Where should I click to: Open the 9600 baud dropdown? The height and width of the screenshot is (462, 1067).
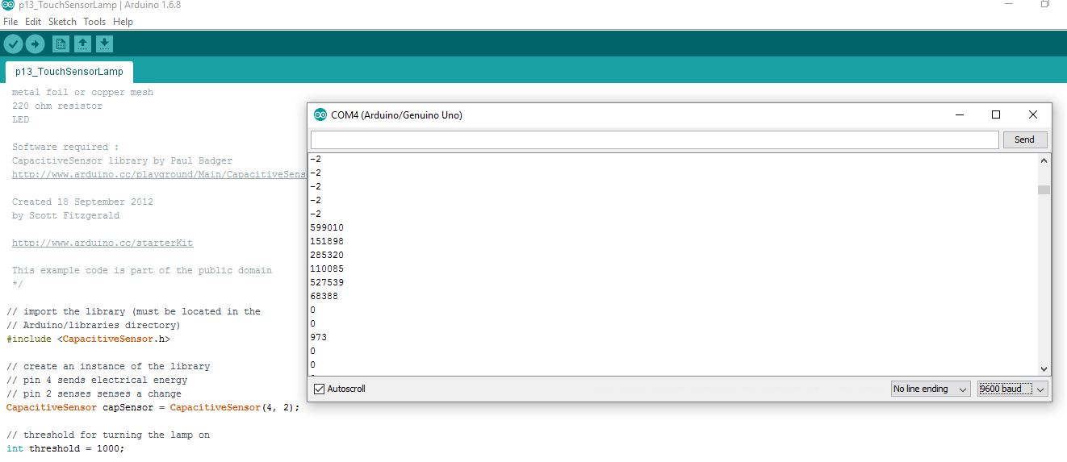point(1012,389)
